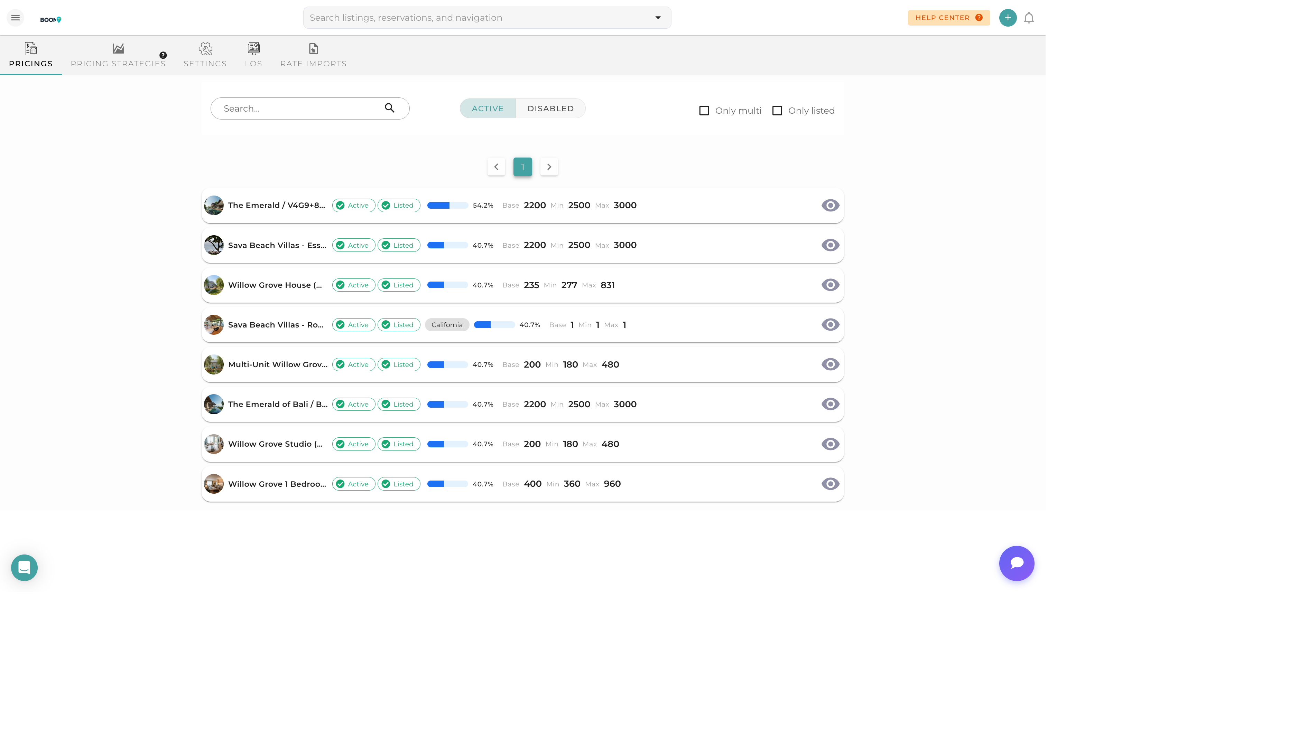
Task: Show prices for Willow Grove House via eye icon
Action: click(x=830, y=285)
